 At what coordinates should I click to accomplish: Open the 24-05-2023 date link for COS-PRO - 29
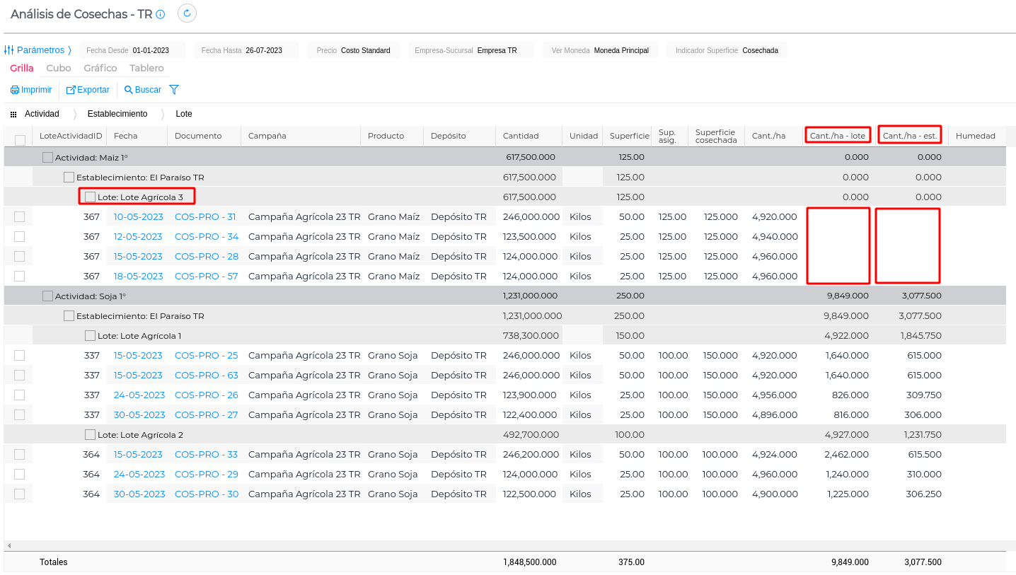[139, 475]
